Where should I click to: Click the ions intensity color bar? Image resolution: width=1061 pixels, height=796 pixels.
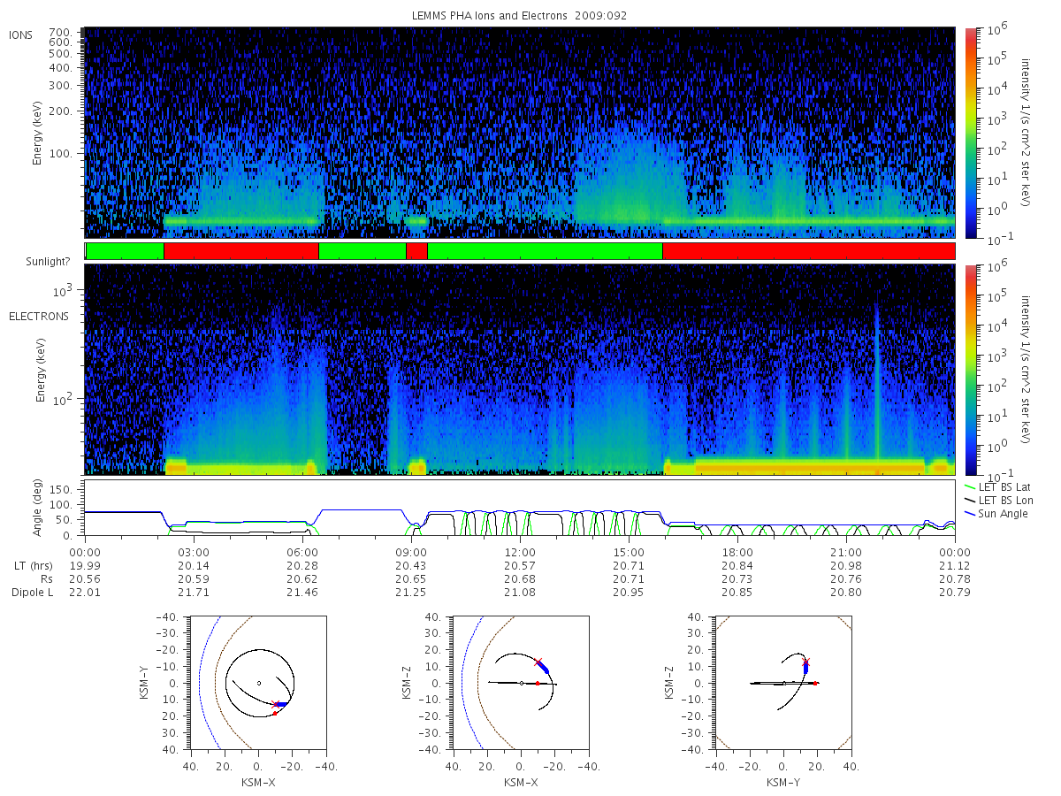(x=970, y=134)
